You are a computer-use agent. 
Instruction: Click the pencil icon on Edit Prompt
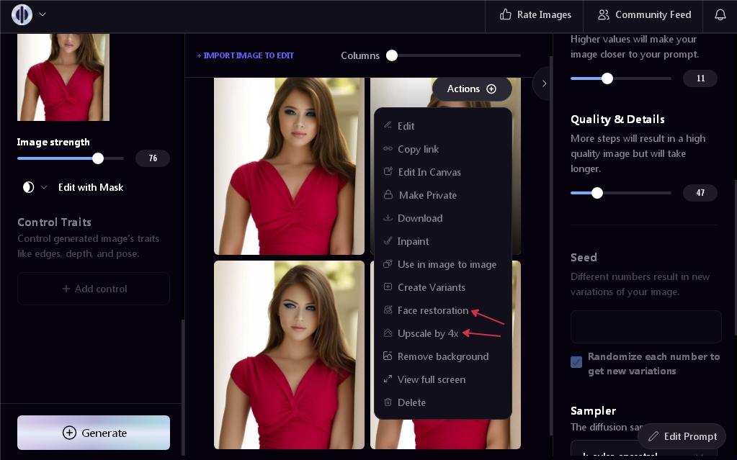(653, 436)
